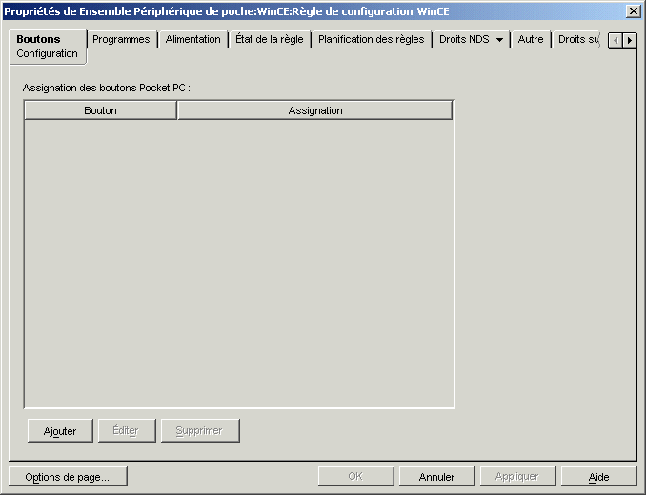The height and width of the screenshot is (495, 646).
Task: Click the Supprimer button
Action: pyautogui.click(x=200, y=431)
